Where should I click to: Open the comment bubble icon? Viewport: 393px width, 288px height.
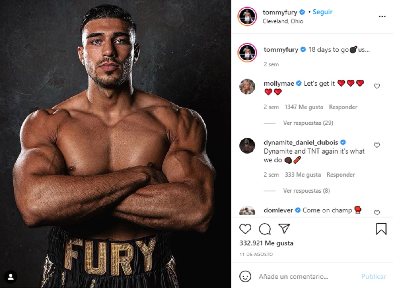pyautogui.click(x=264, y=229)
